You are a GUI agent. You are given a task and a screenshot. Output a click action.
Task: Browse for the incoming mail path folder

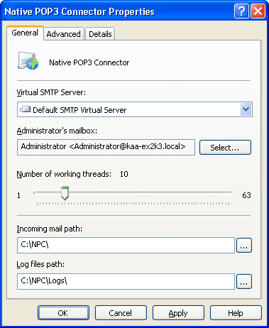(x=244, y=246)
